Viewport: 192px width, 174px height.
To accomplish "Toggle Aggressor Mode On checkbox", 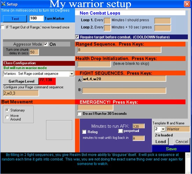I will coord(46,44).
